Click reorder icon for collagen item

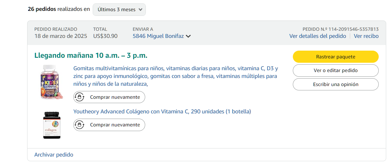pyautogui.click(x=79, y=125)
